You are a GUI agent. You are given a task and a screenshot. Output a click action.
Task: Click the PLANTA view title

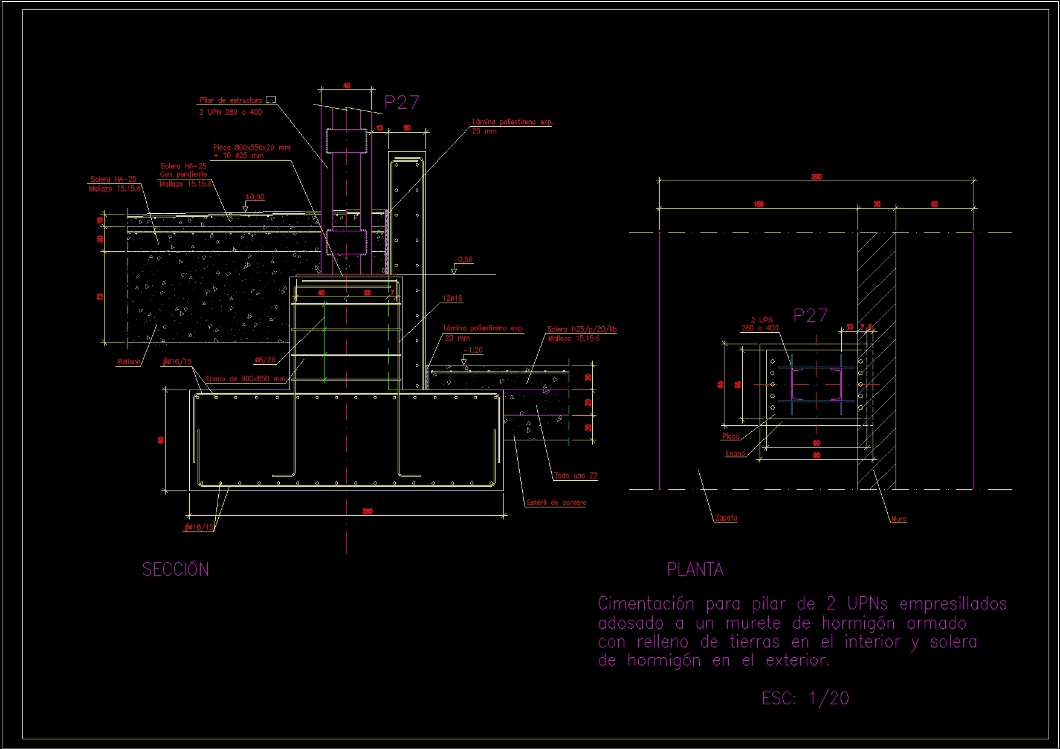tap(696, 568)
